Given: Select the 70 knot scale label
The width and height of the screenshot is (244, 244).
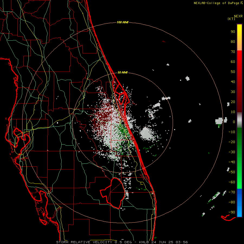Looking at the screenshot, I should (x=233, y=52).
